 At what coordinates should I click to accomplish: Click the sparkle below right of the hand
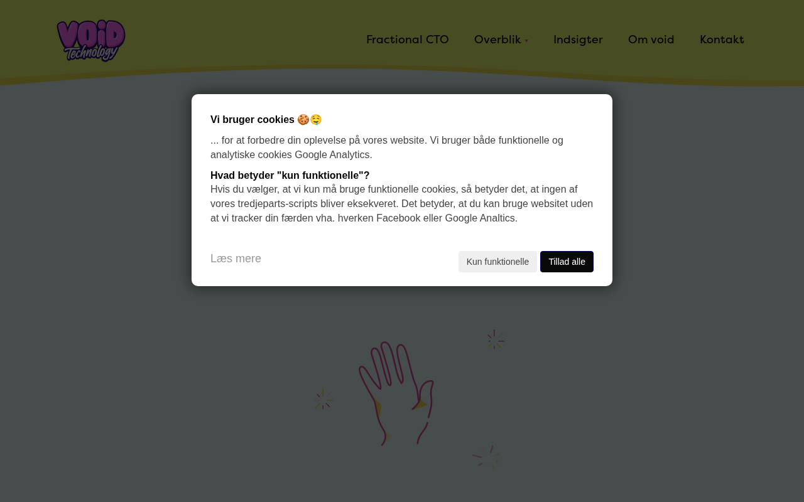pos(487,457)
